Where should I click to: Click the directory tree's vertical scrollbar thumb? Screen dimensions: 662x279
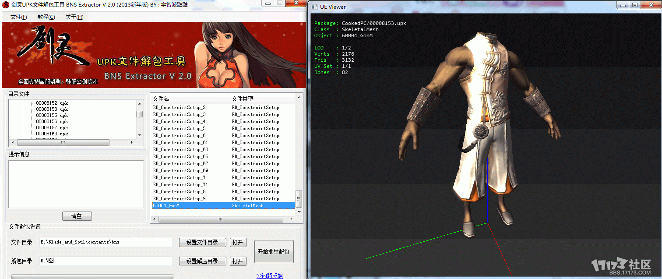tap(140, 114)
